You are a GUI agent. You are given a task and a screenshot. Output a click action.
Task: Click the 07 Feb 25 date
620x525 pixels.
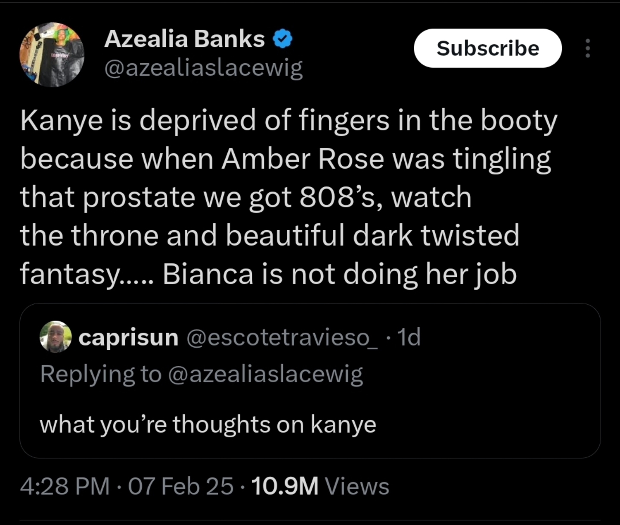[x=180, y=486]
